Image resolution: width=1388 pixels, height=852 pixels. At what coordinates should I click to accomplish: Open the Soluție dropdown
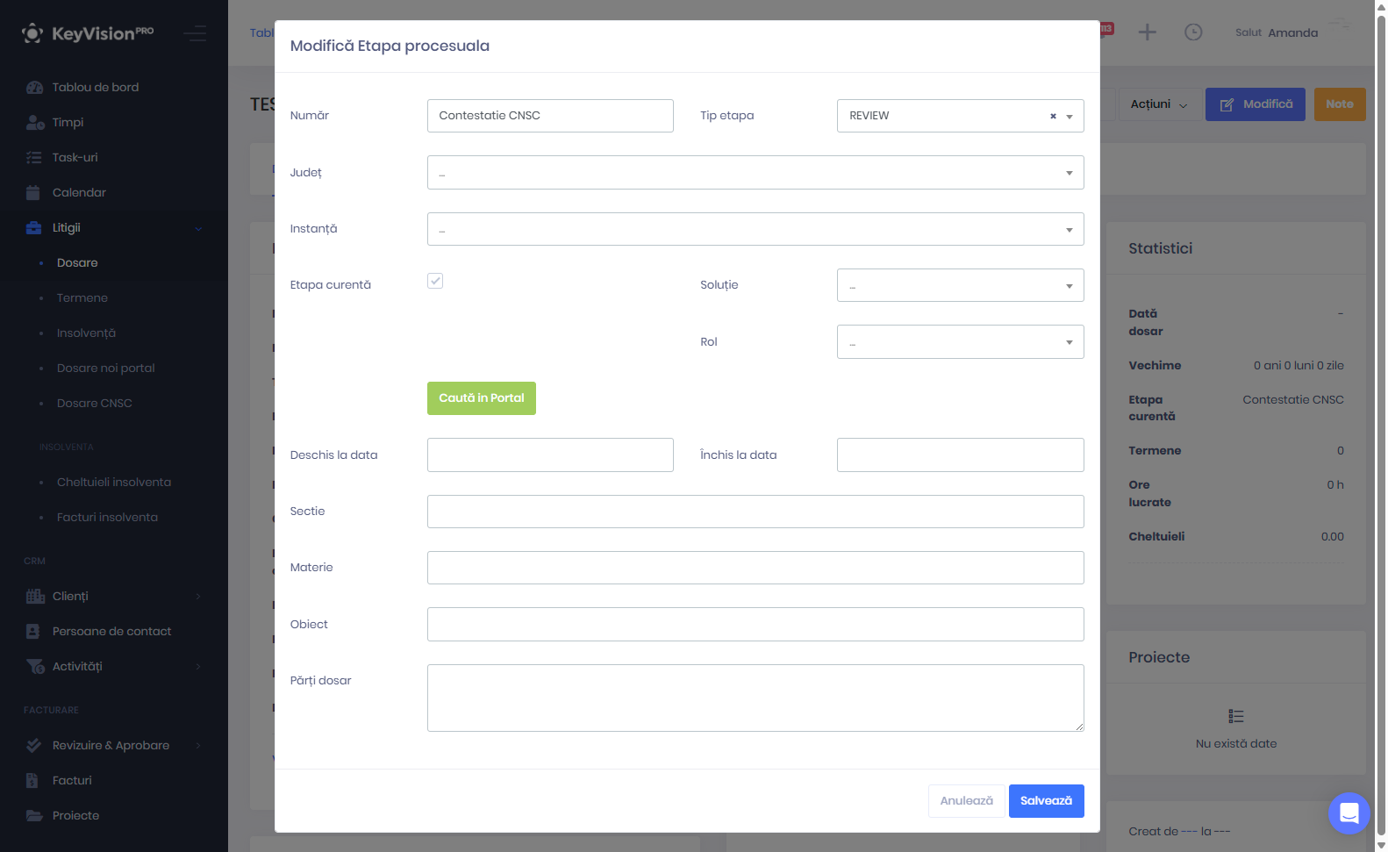(x=960, y=285)
